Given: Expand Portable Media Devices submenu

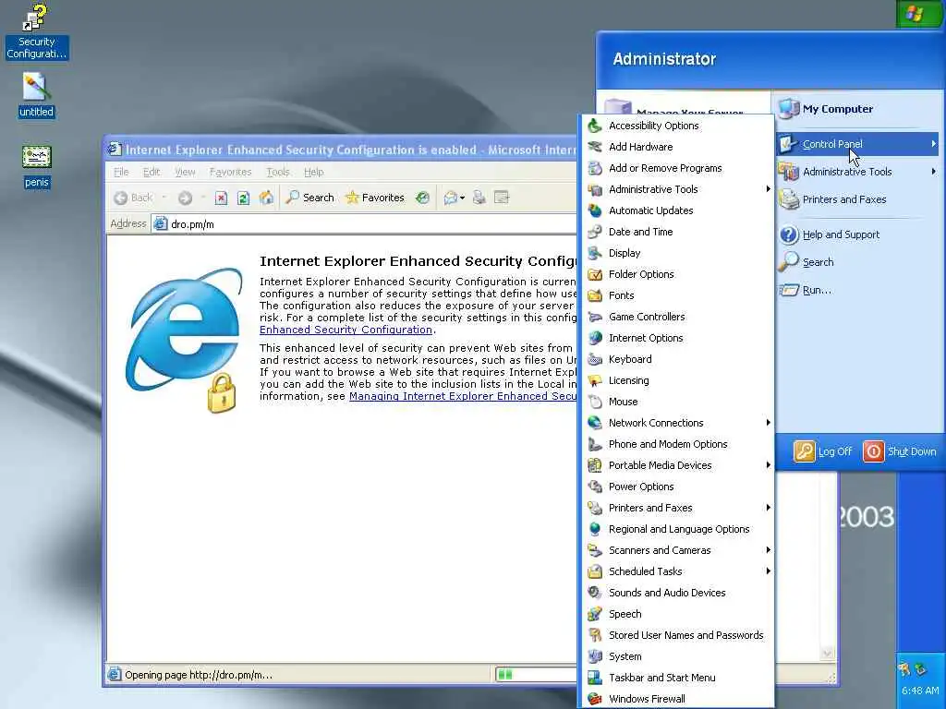Looking at the screenshot, I should coord(676,465).
